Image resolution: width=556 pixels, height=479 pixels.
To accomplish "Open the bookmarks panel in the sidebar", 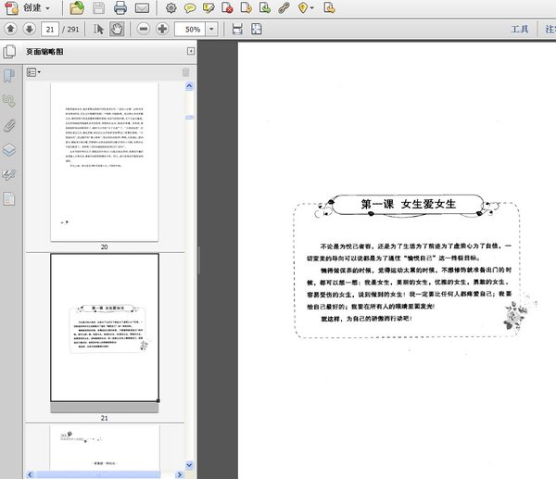I will [9, 75].
